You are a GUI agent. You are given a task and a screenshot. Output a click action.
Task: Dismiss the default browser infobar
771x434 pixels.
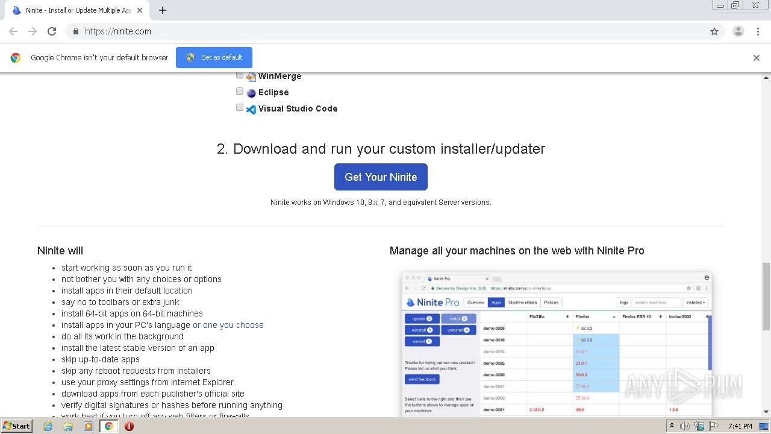(x=757, y=58)
